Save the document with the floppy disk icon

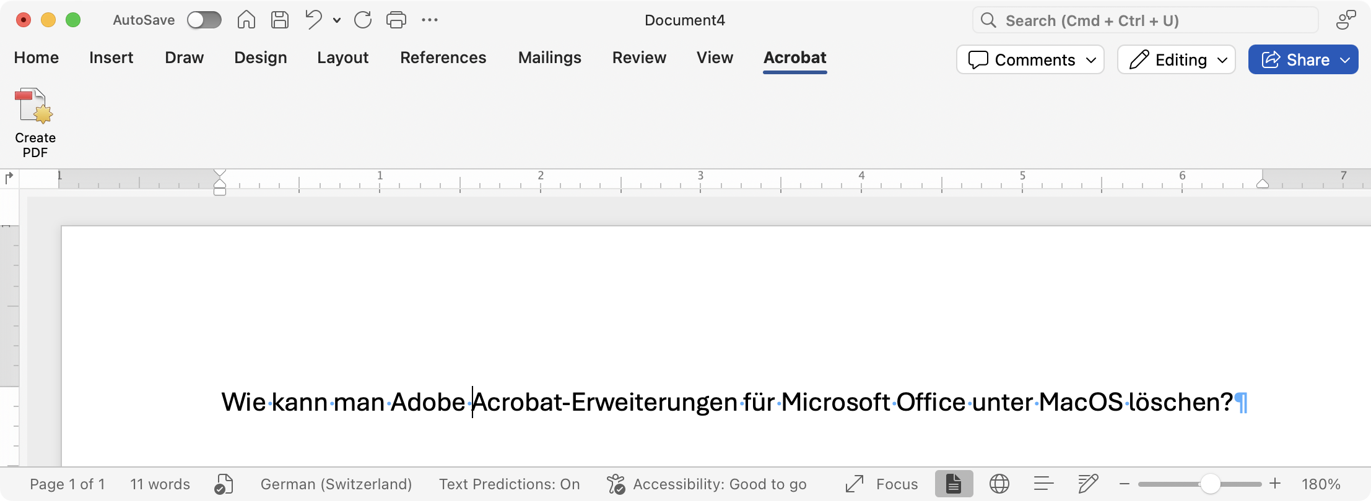pyautogui.click(x=280, y=20)
